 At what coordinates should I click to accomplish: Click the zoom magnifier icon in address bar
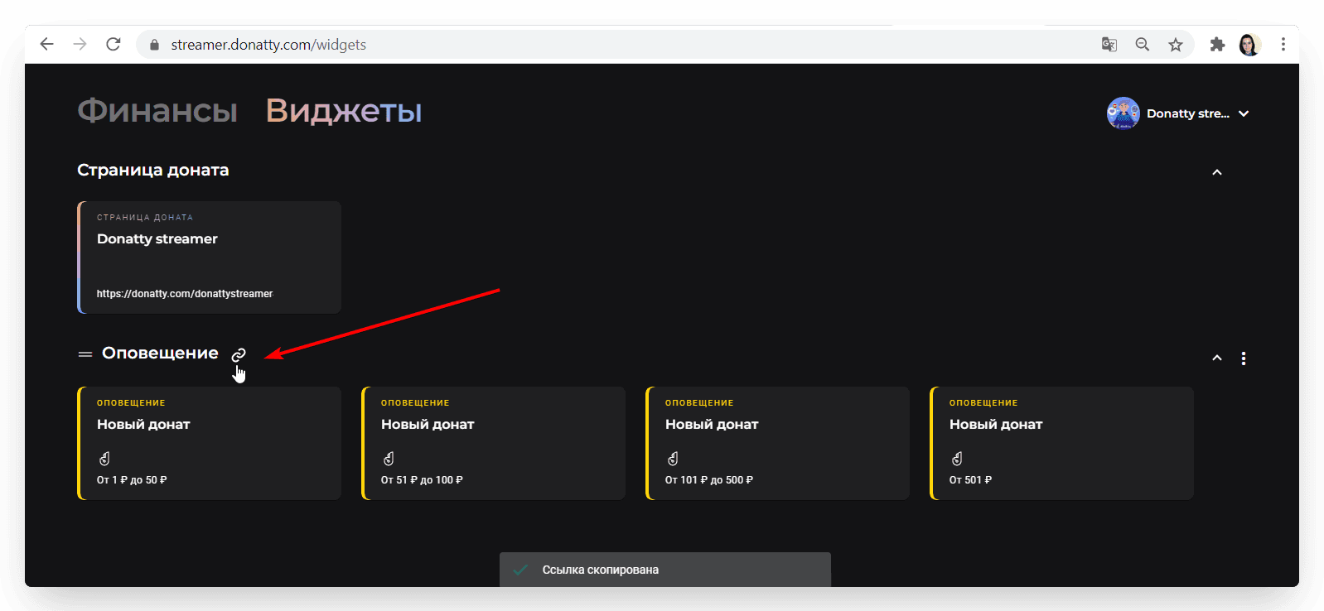pyautogui.click(x=1143, y=45)
